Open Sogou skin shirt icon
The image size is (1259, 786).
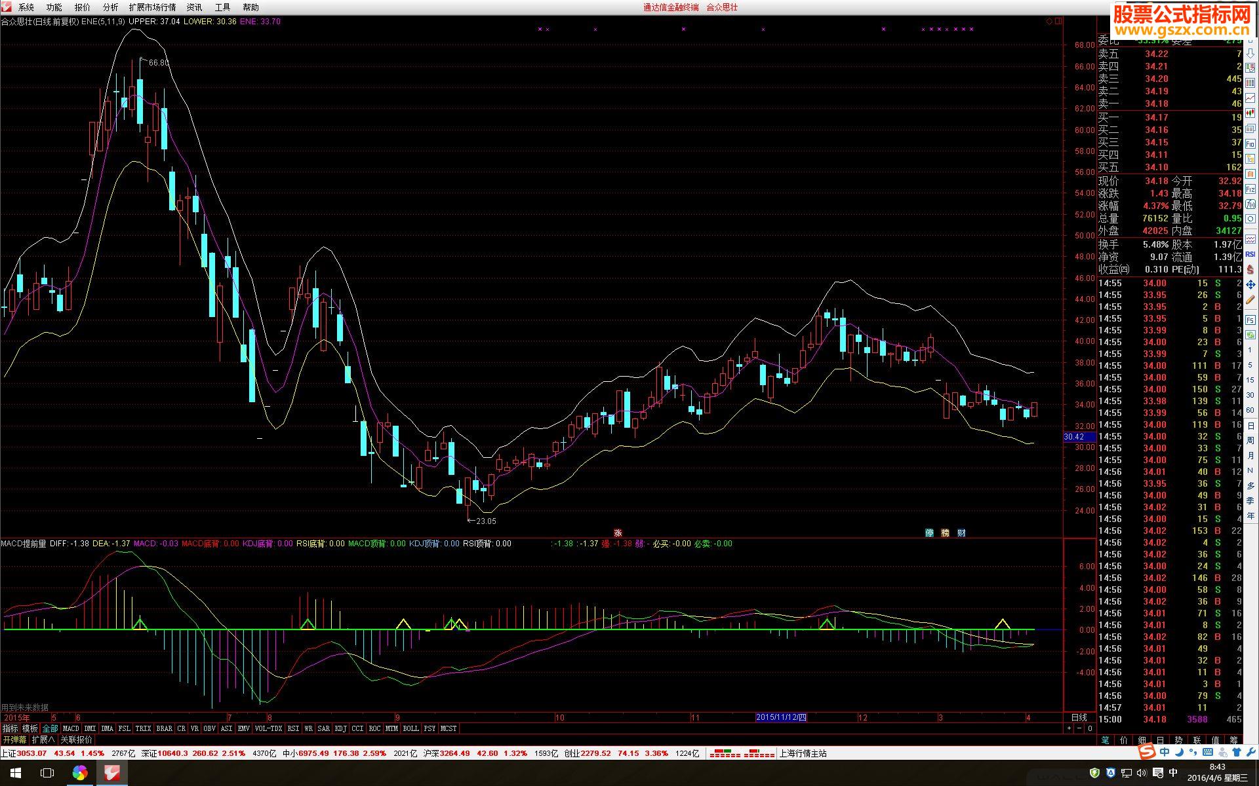[1237, 752]
